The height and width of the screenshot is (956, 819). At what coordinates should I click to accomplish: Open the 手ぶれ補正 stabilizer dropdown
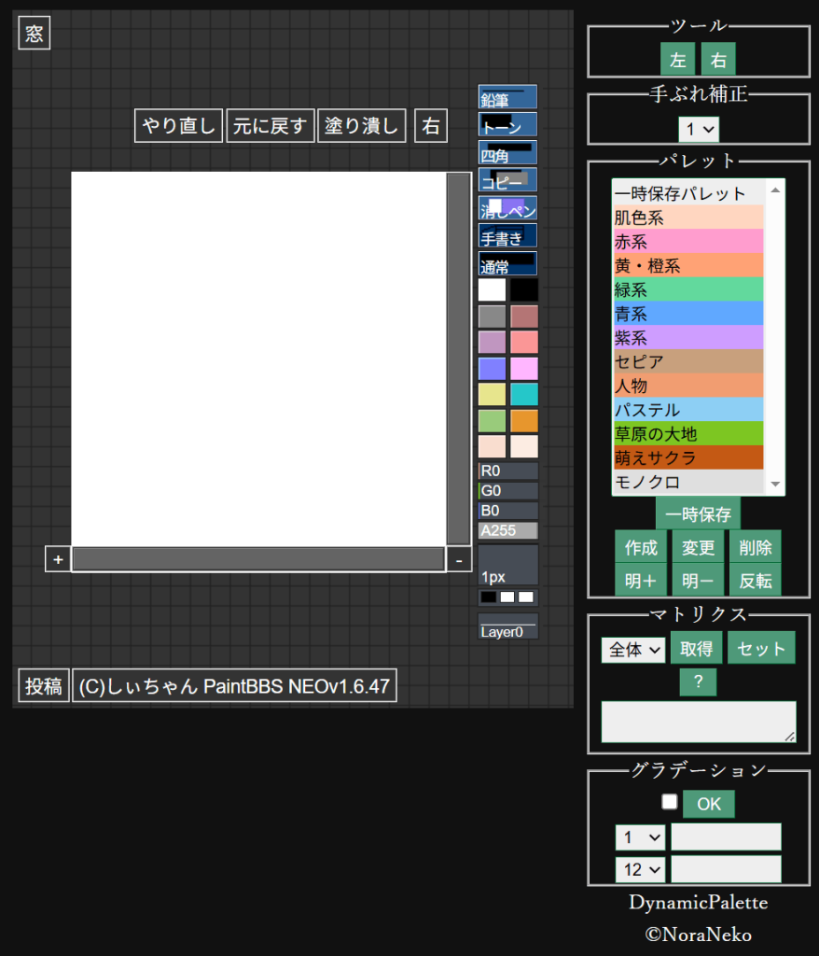699,129
